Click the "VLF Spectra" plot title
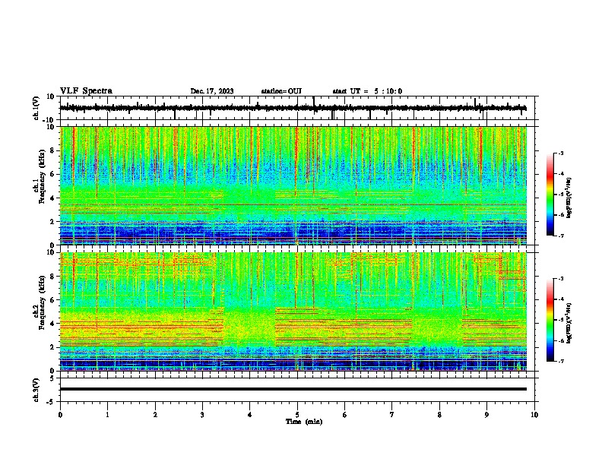The height and width of the screenshot is (465, 602). coord(86,91)
